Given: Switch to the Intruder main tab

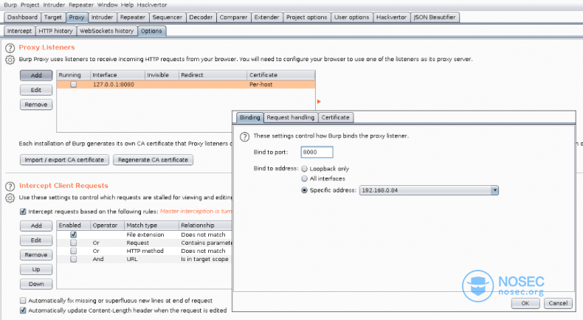Looking at the screenshot, I should [x=103, y=17].
